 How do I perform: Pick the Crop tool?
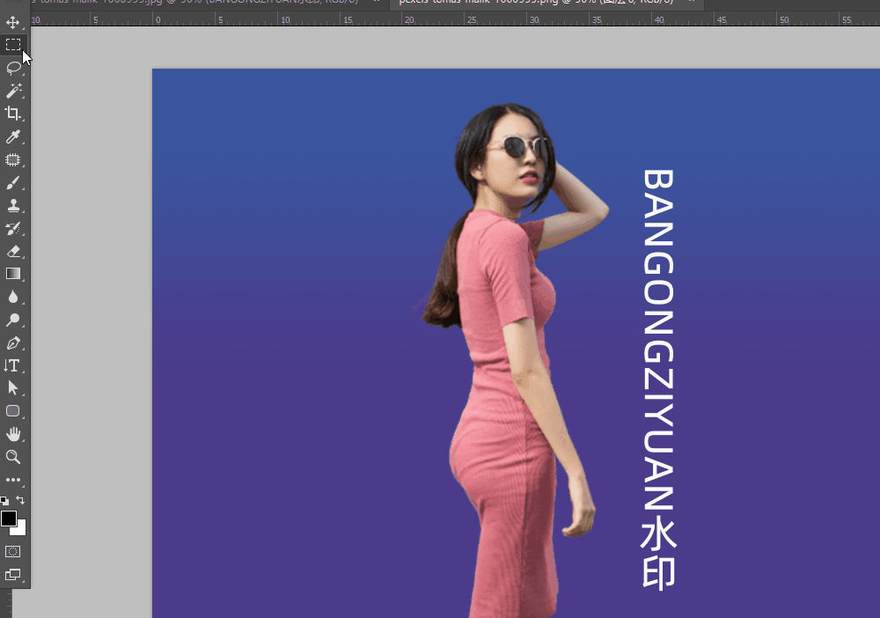click(13, 114)
